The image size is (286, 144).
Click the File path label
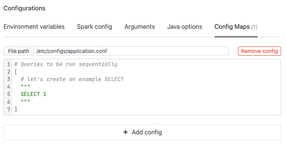(x=18, y=51)
